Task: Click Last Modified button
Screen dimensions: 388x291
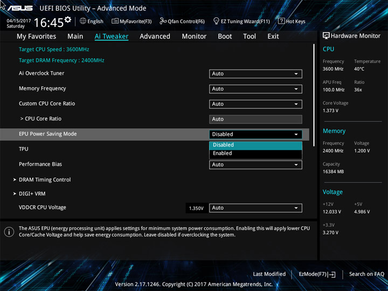Action: click(269, 274)
